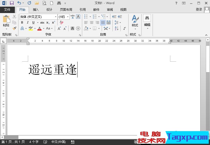Image resolution: width=210 pixels, height=145 pixels.
Task: Open the proofing status icon in the status bar
Action: (45, 142)
